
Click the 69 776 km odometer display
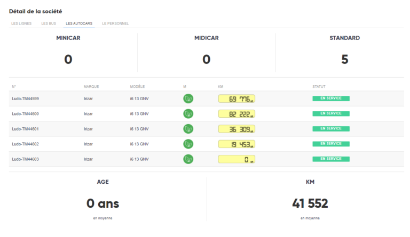coord(236,99)
